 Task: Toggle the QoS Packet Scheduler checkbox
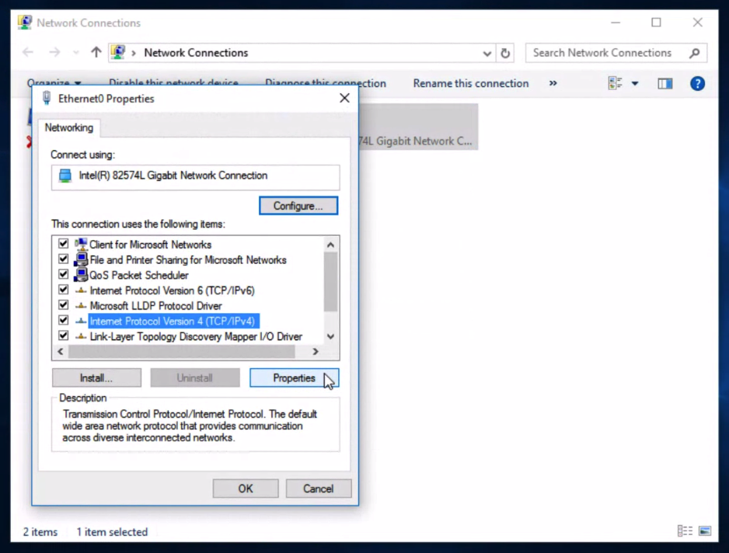click(63, 274)
